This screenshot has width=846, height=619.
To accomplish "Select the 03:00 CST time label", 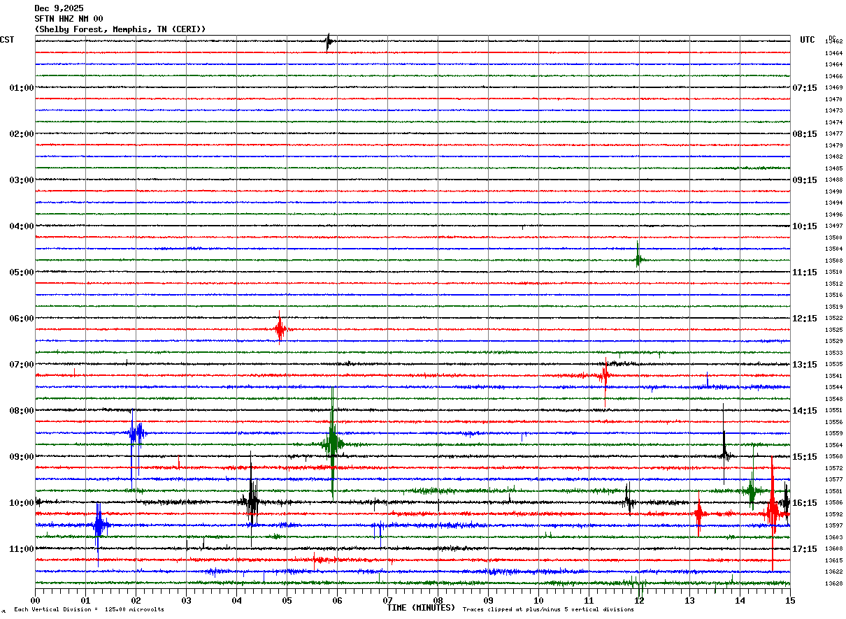I will [22, 180].
